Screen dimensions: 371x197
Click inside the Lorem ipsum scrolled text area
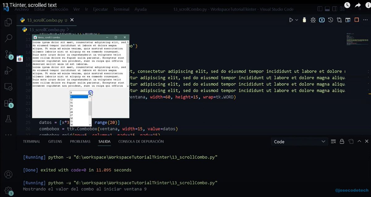79,64
